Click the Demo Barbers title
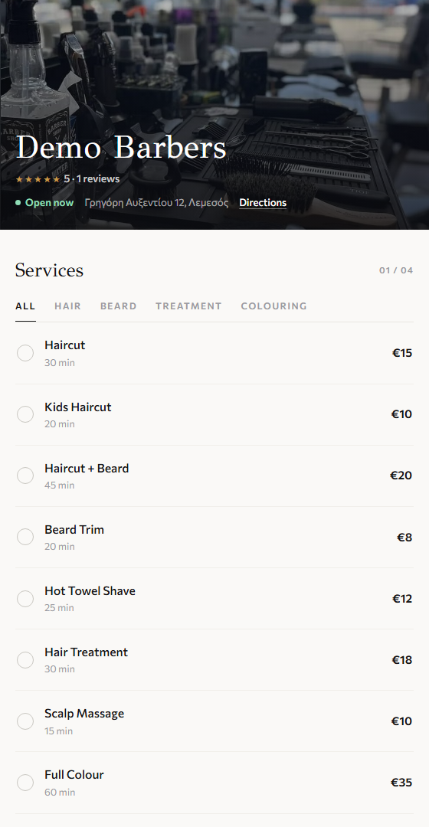429x827 pixels. [121, 147]
